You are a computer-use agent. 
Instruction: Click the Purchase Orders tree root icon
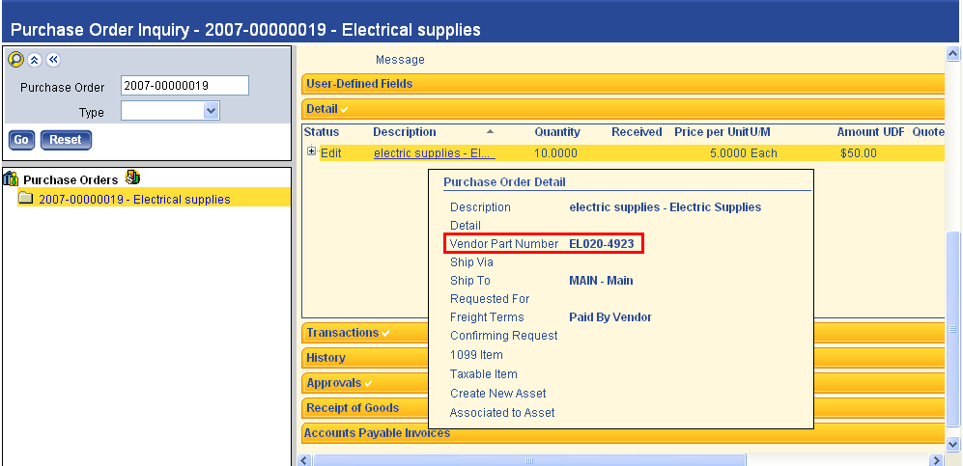[x=12, y=178]
